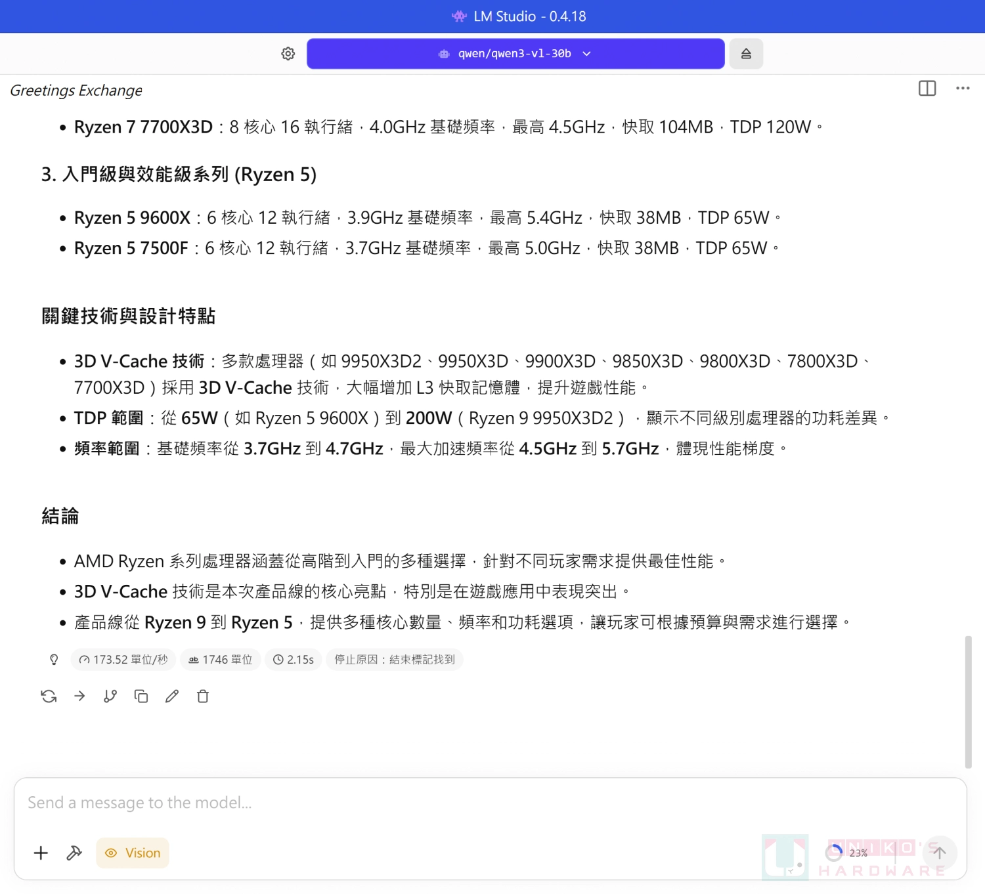Show the lightbulb thinking info icon

(54, 660)
